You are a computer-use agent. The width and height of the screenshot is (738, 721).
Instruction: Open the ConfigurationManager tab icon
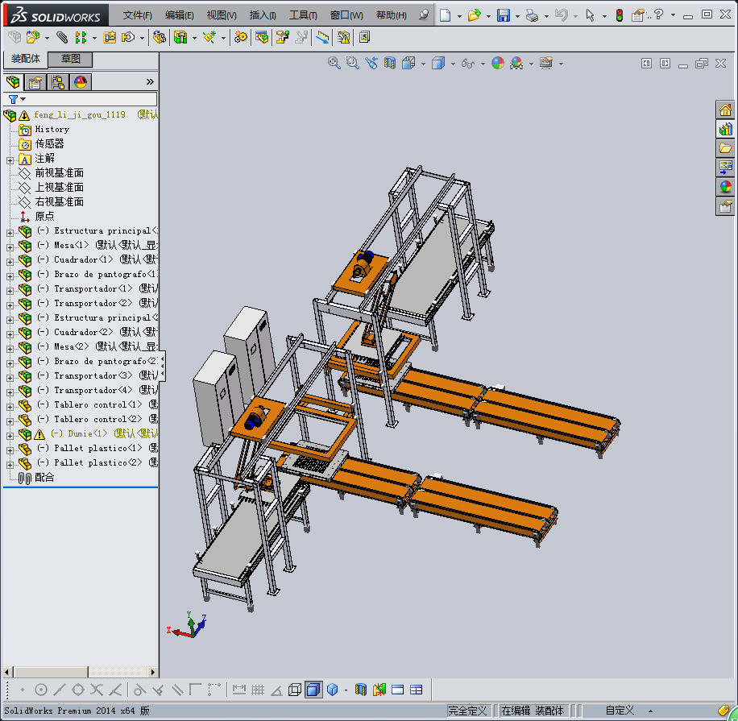pyautogui.click(x=57, y=81)
